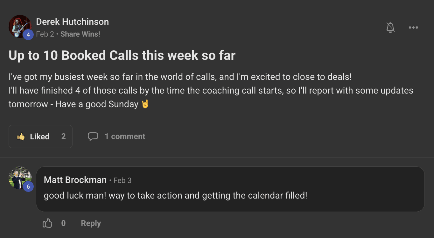Click the comment's like count of 0

(63, 223)
